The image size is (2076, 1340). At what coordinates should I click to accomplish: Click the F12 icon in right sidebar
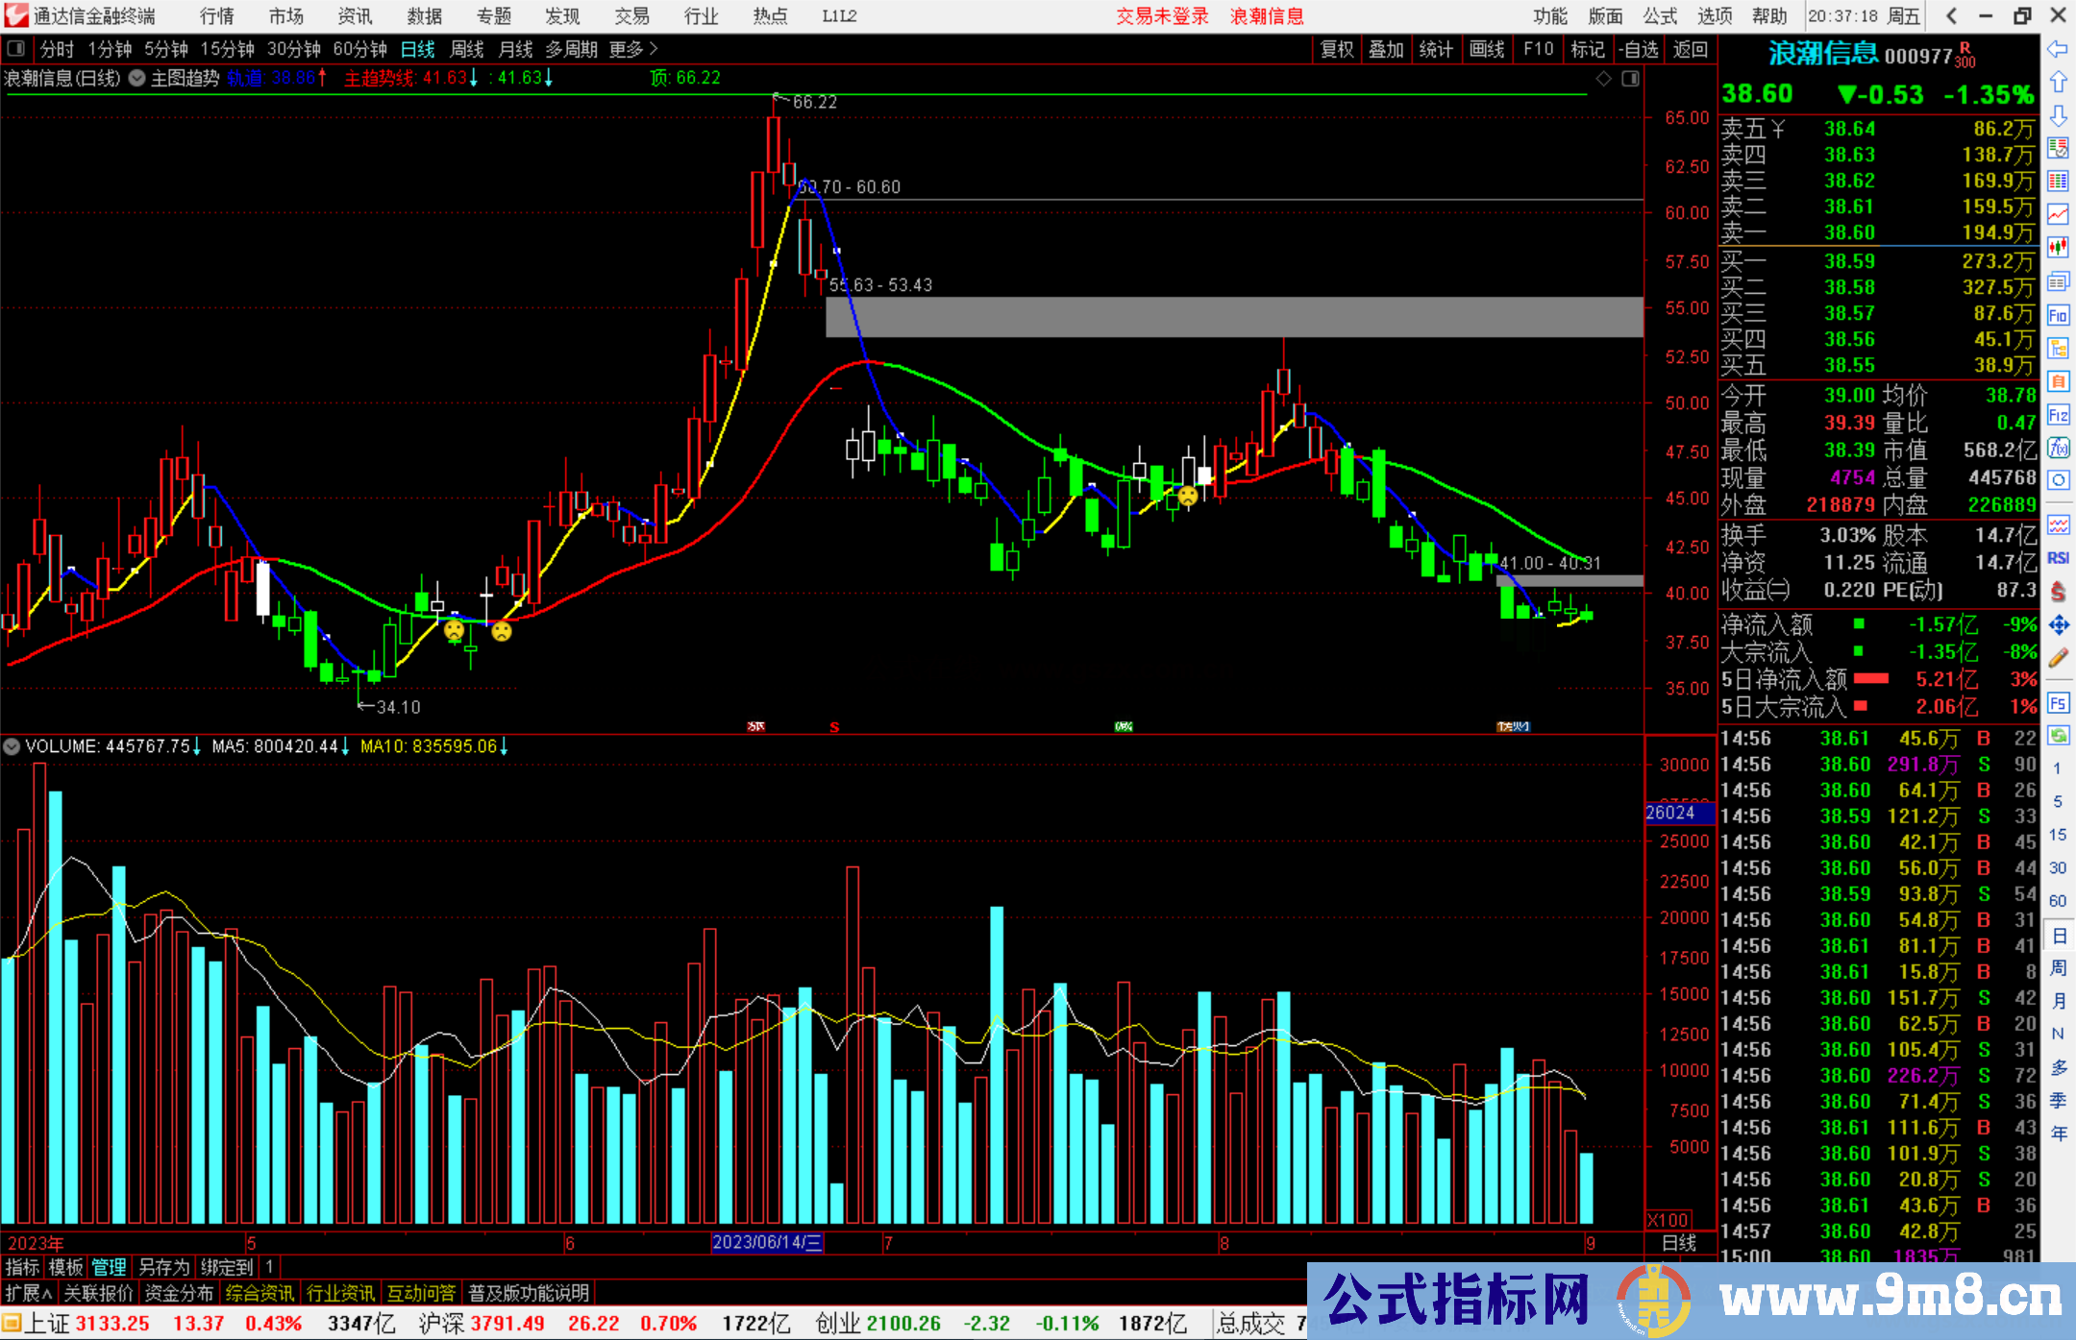coord(2058,415)
